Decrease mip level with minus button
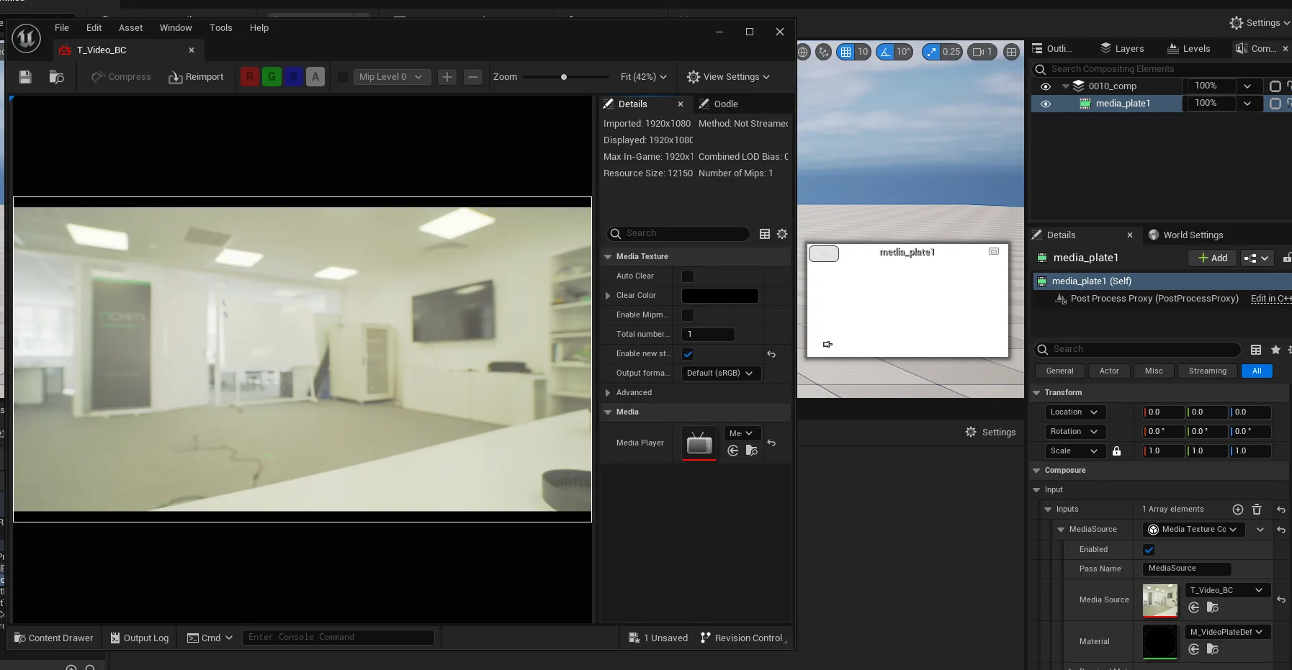Screen dimensions: 1292x670 [x=472, y=77]
